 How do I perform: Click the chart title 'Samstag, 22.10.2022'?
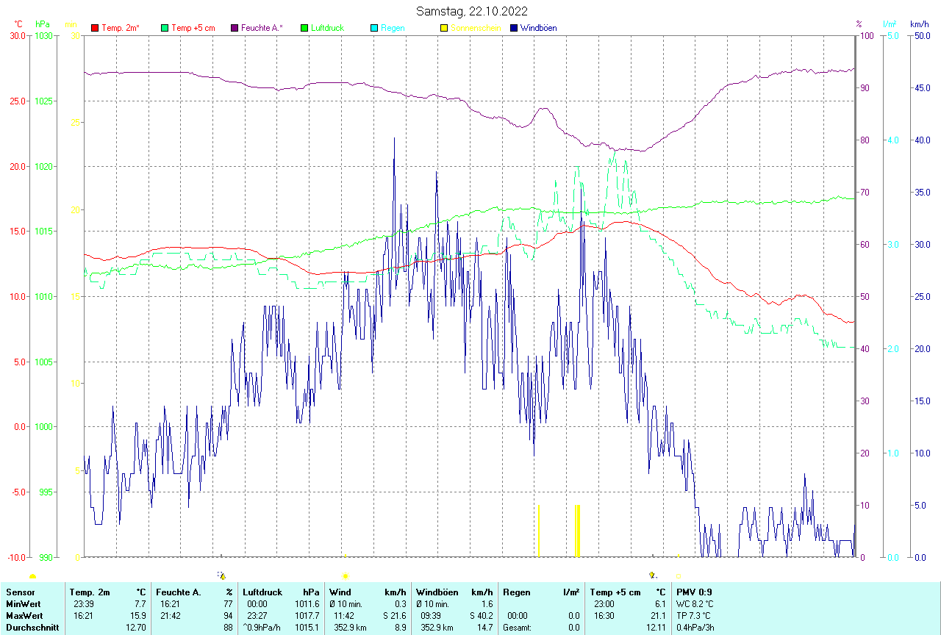(471, 11)
